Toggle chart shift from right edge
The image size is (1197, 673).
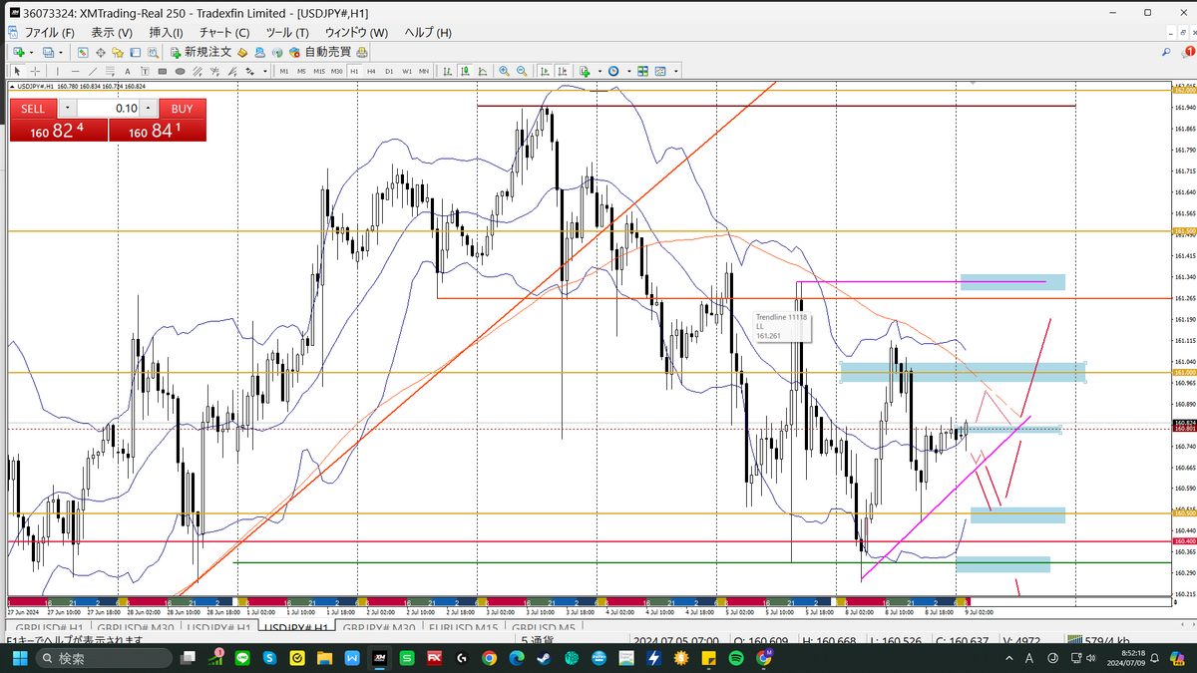pos(562,71)
